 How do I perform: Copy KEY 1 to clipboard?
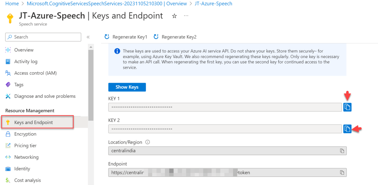point(347,107)
